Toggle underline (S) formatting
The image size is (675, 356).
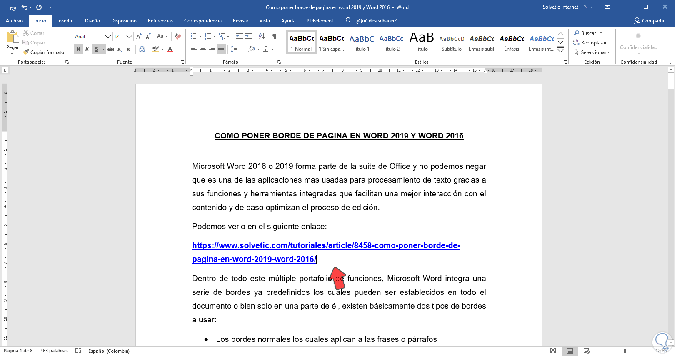(x=97, y=49)
